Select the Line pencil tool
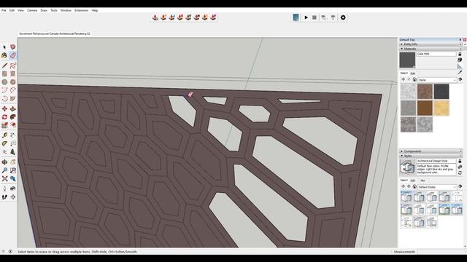 pos(4,65)
